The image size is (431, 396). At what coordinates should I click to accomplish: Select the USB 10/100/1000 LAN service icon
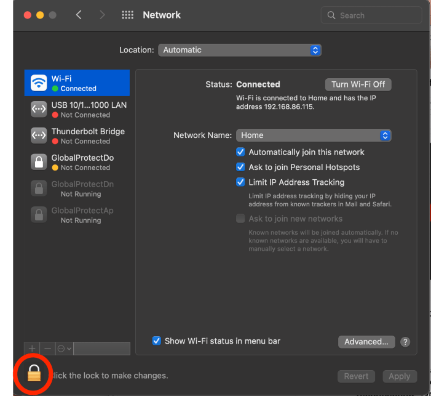(x=39, y=109)
